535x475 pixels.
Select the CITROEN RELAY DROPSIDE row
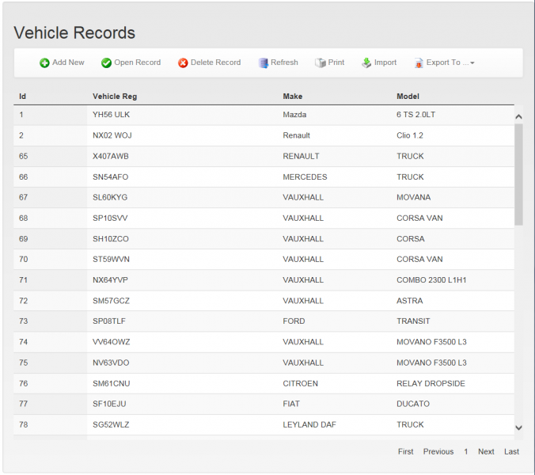point(264,383)
